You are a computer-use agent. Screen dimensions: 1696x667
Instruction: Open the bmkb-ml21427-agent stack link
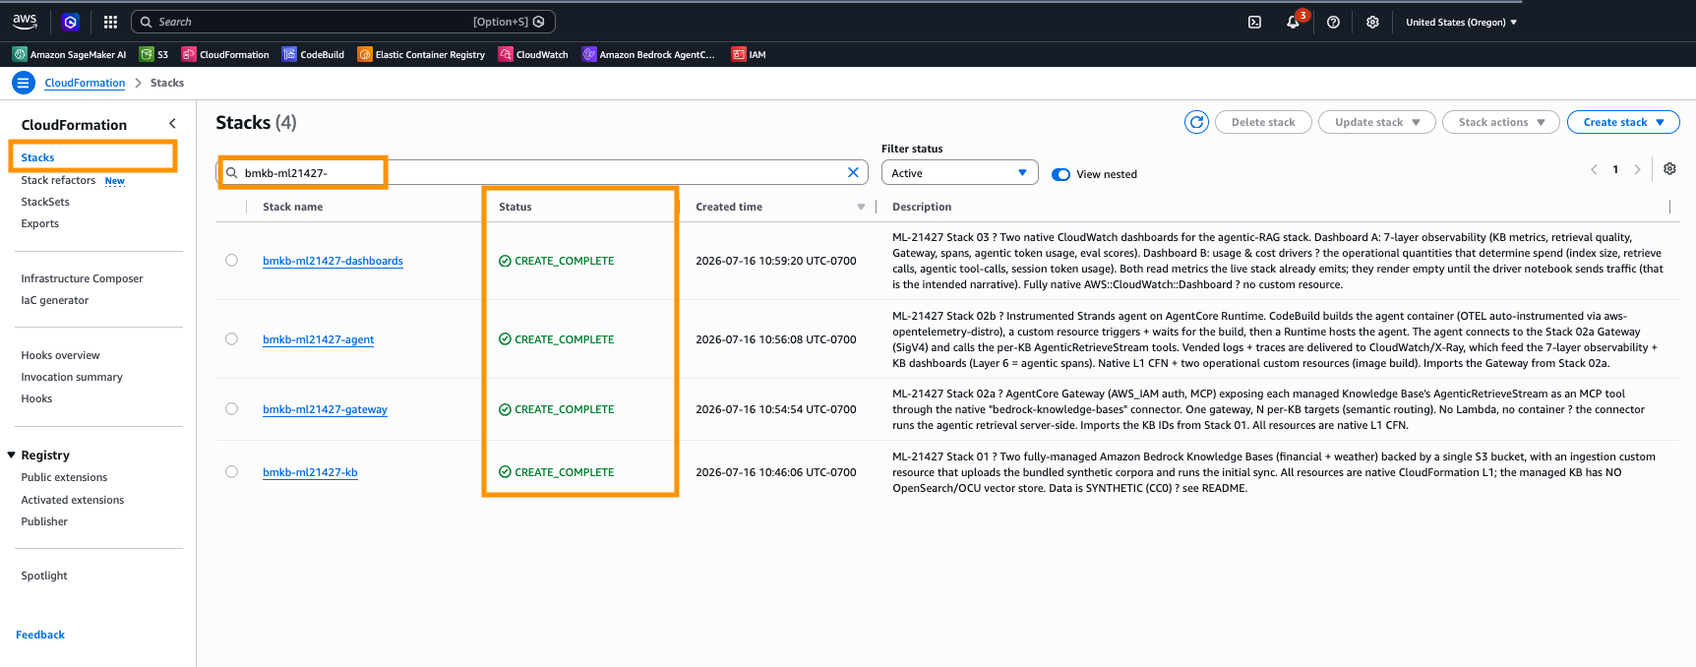coord(318,339)
